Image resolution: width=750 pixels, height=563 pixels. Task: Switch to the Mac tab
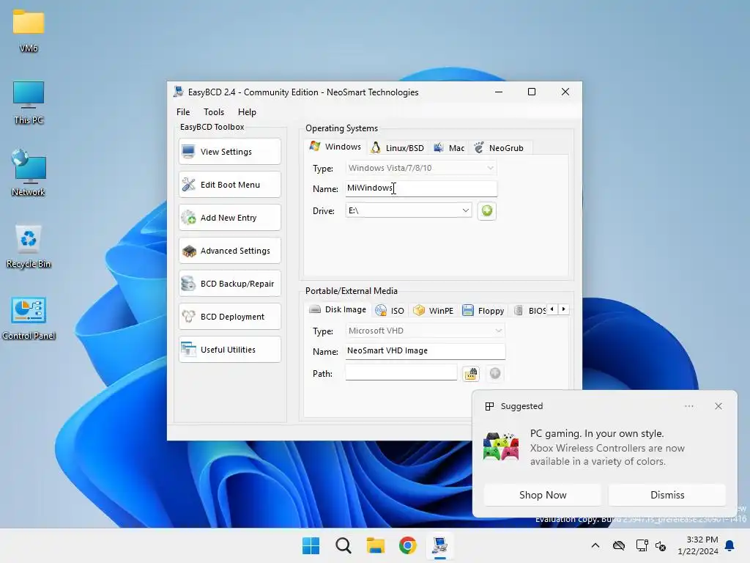pos(449,148)
